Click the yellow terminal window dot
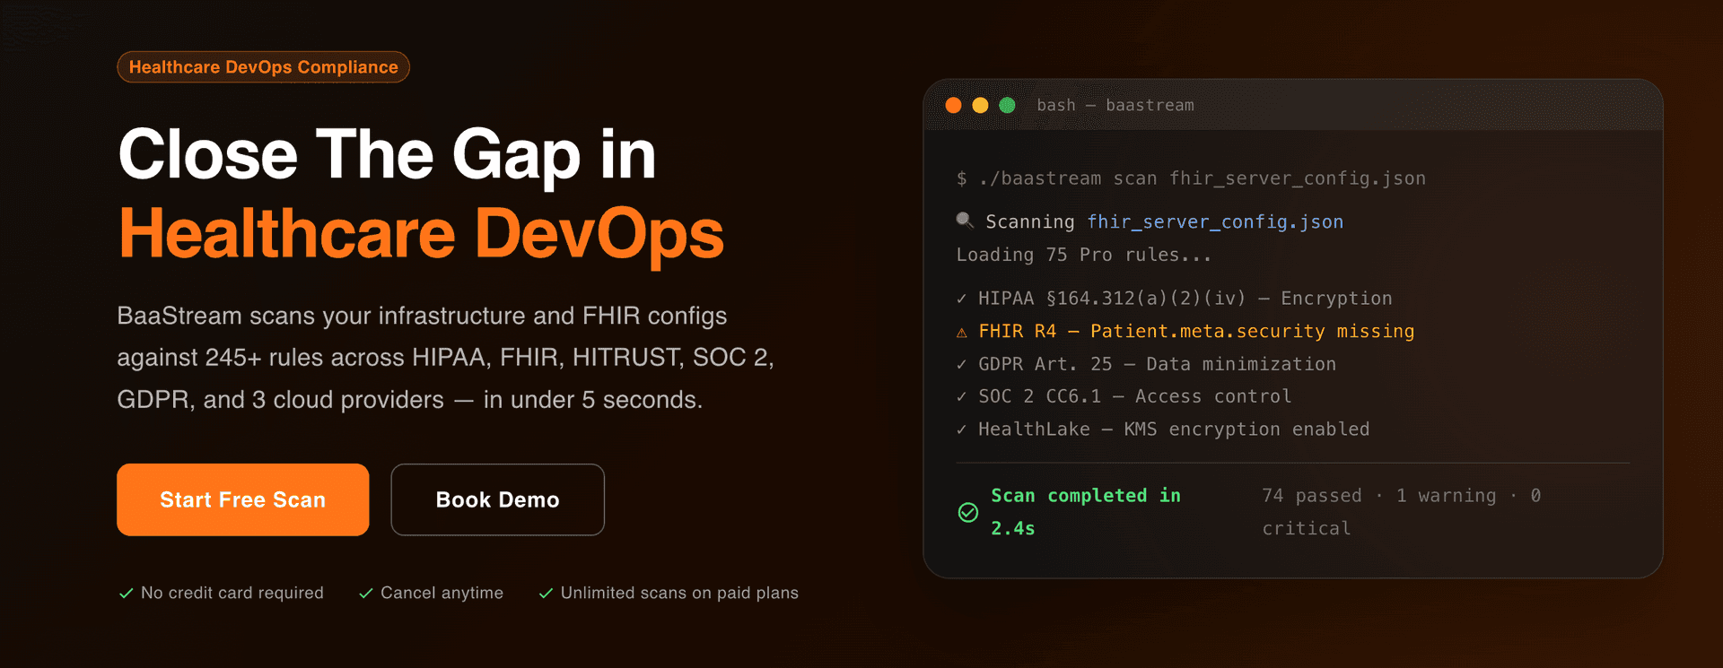The image size is (1723, 668). pyautogui.click(x=981, y=105)
